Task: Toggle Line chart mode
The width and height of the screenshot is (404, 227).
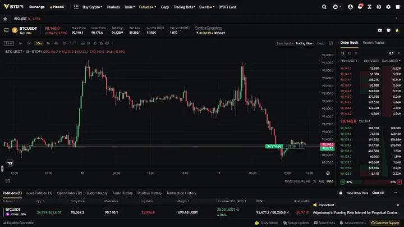Action: coord(9,43)
